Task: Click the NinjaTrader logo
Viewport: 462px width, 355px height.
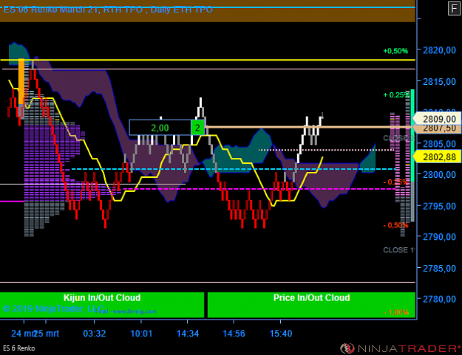Action: point(400,348)
